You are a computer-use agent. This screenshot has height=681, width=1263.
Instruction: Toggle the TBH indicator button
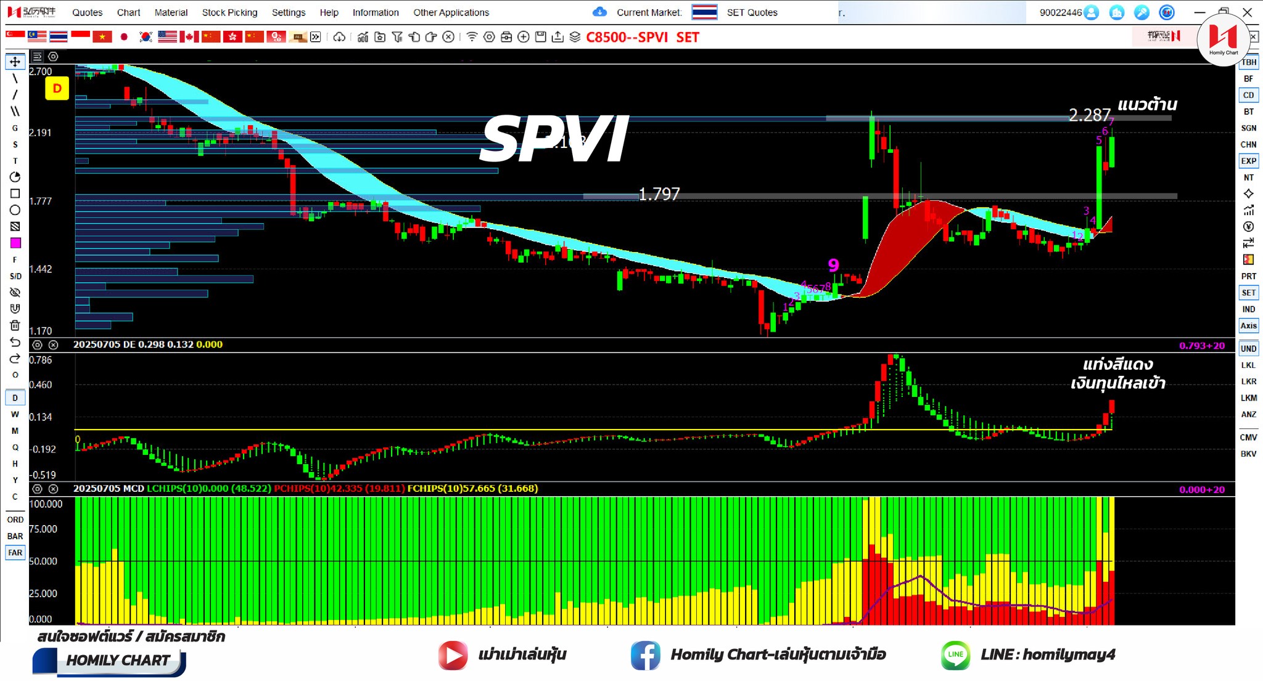(x=1248, y=62)
